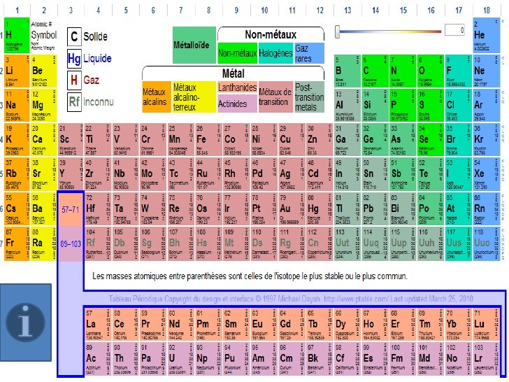The width and height of the screenshot is (509, 382).
Task: Click the Technetium Tc element cell
Action: (x=180, y=174)
